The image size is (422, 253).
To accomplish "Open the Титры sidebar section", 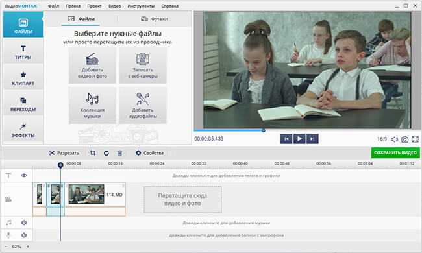I will [23, 52].
